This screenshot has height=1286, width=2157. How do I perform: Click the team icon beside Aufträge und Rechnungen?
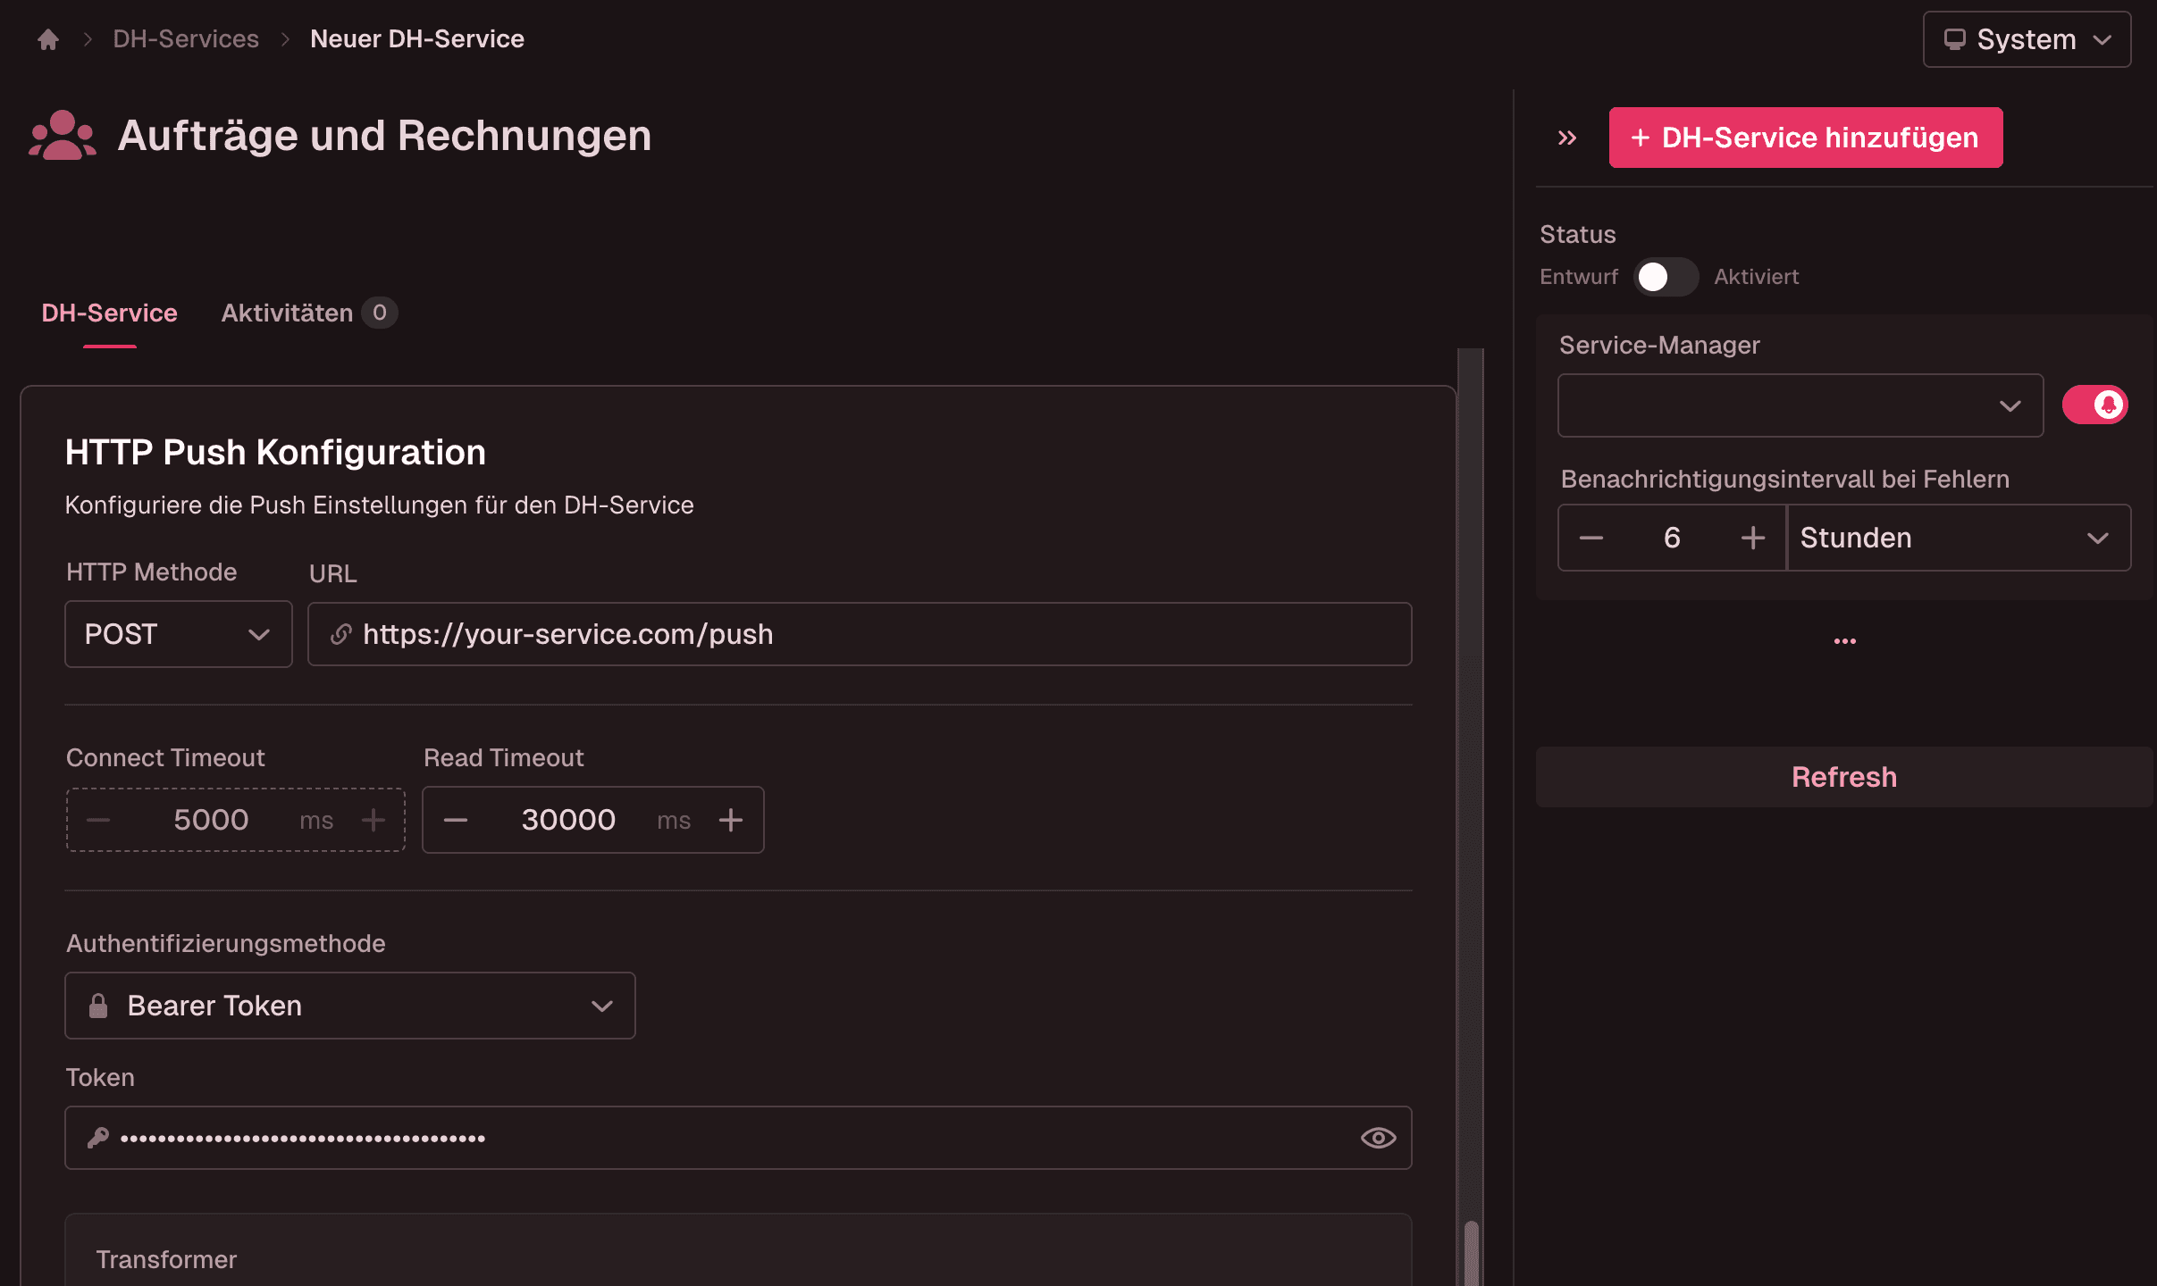tap(63, 136)
